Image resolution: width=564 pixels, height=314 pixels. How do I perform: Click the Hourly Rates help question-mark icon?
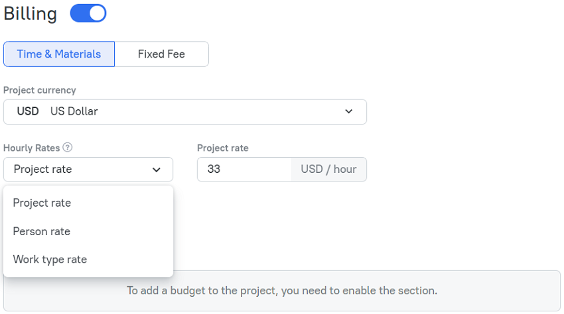67,148
